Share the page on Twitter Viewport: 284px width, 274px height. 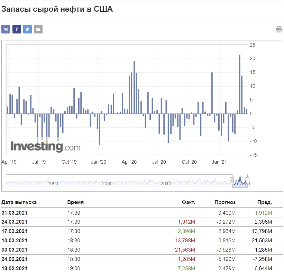click(27, 29)
